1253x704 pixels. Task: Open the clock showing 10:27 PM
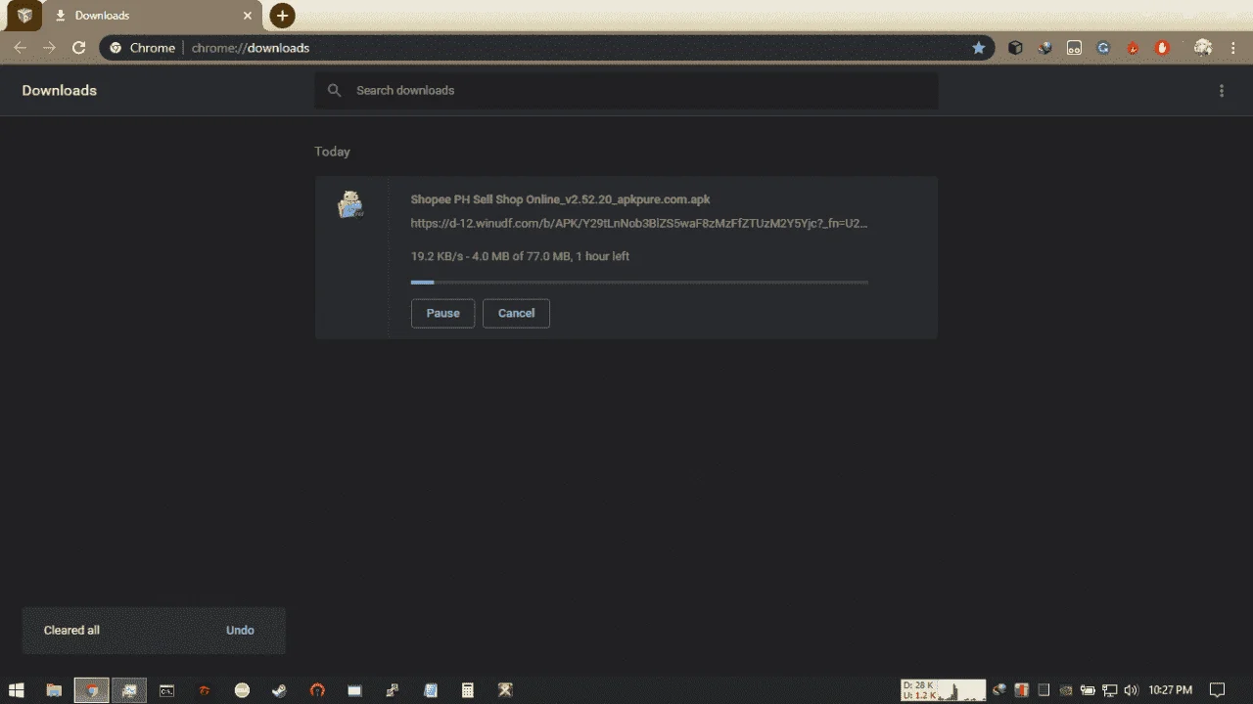tap(1171, 690)
